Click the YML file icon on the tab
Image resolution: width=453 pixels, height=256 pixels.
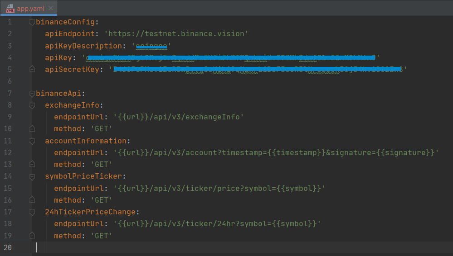tap(10, 8)
